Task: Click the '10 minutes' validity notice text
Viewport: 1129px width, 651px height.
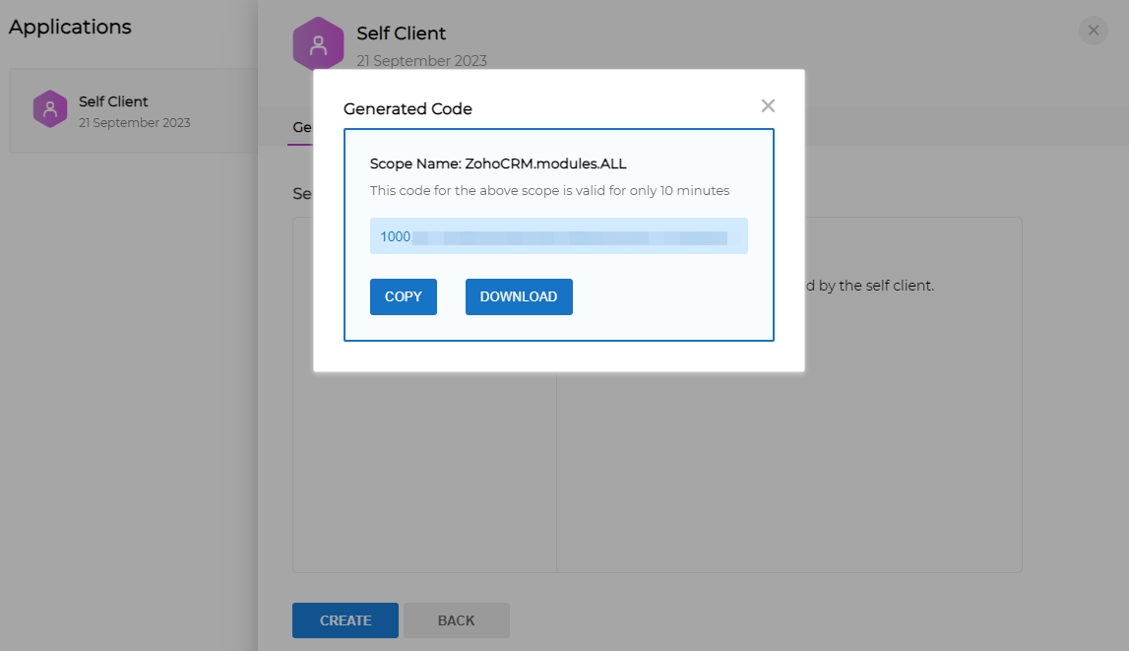Action: click(549, 191)
